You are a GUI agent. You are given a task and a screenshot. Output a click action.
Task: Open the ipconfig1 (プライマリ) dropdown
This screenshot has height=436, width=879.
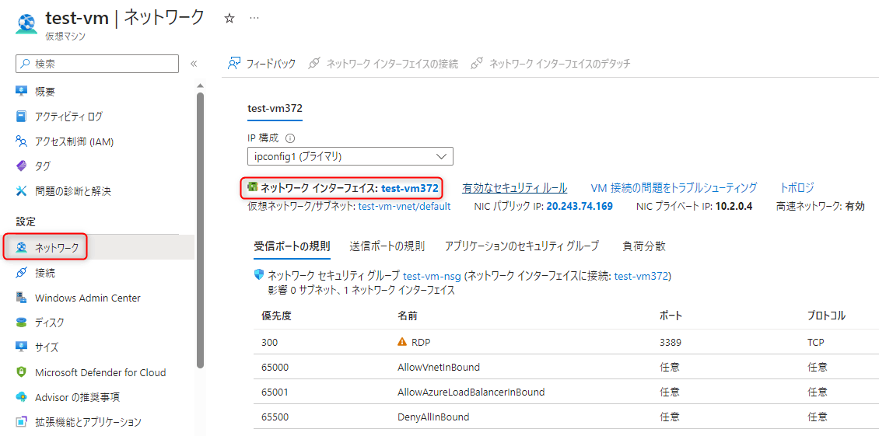point(350,156)
